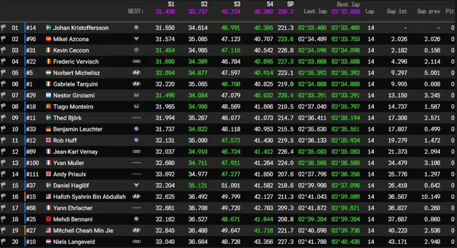Click car number #100
This screenshot has height=248, width=457.
[33, 163]
